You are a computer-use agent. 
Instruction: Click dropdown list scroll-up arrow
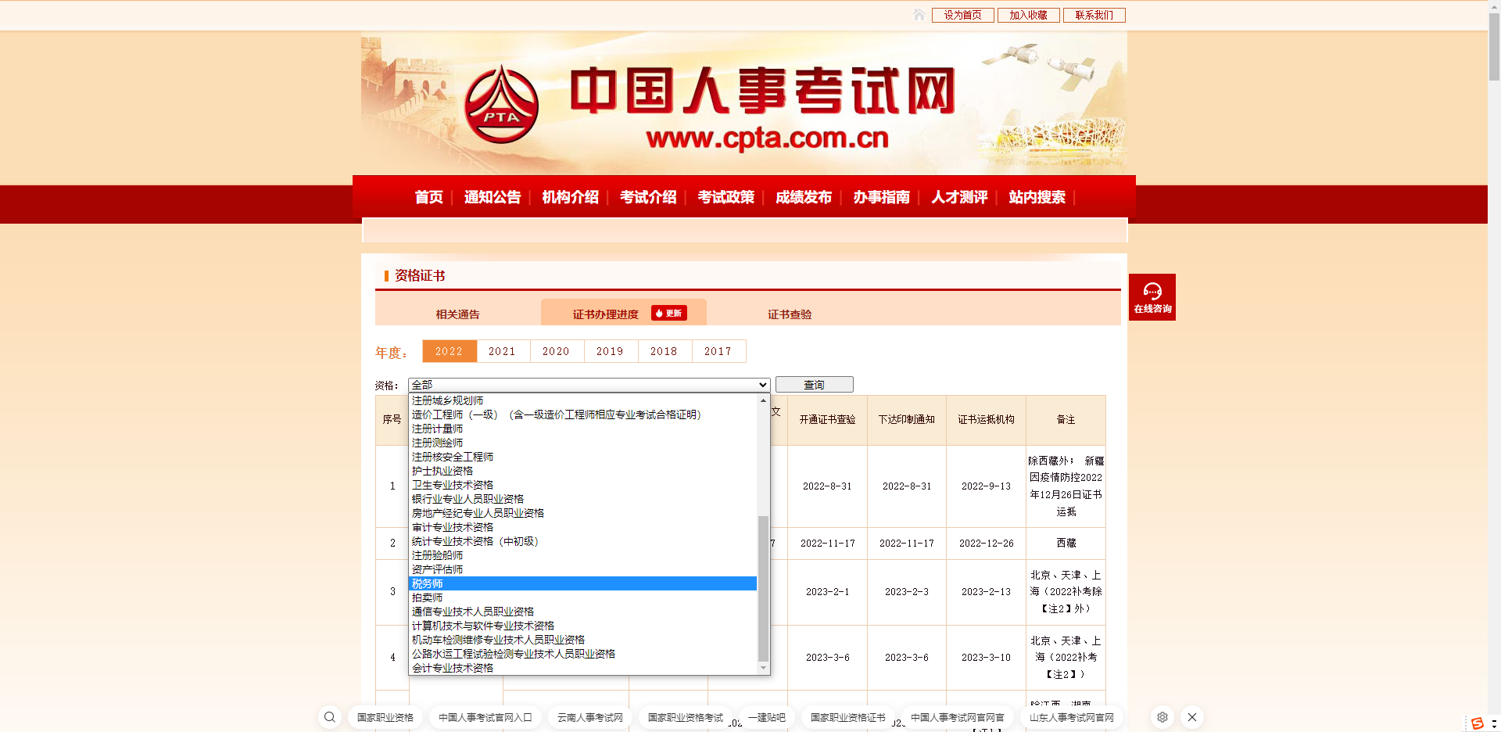point(763,400)
